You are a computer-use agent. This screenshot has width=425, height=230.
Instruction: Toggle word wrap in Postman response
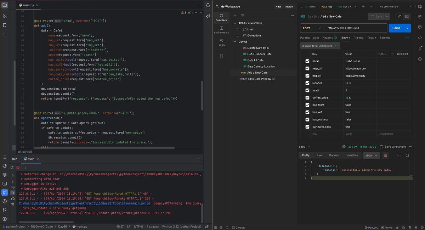[x=386, y=155]
